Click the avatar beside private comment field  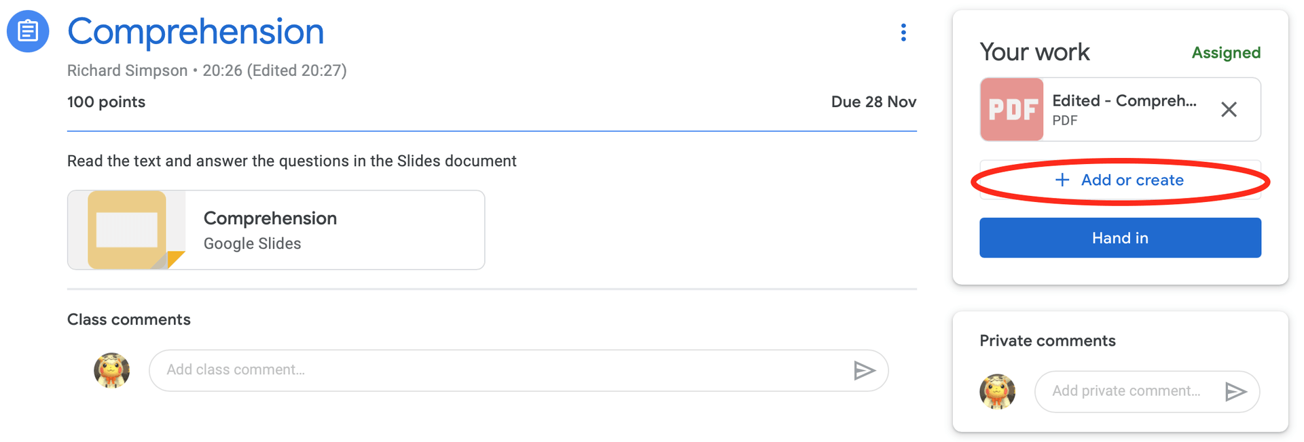998,391
